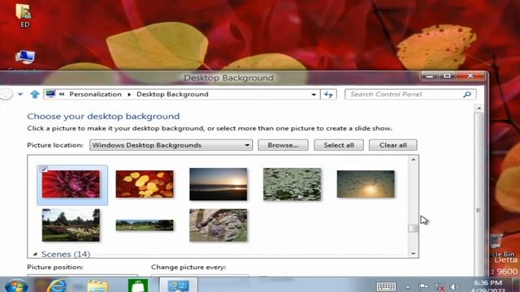Viewport: 520px width, 292px height.
Task: Focus the Search Control Panel field
Action: coord(410,94)
